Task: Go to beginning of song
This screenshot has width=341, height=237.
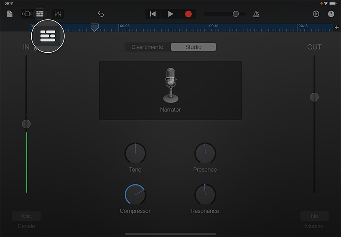Action: (153, 14)
